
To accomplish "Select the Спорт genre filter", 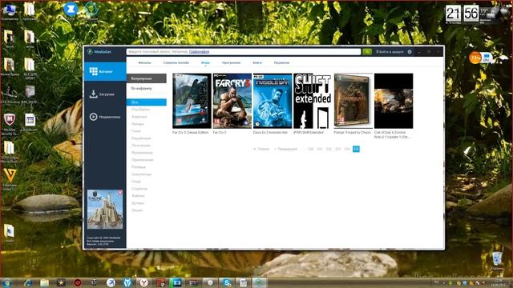I will point(136,182).
